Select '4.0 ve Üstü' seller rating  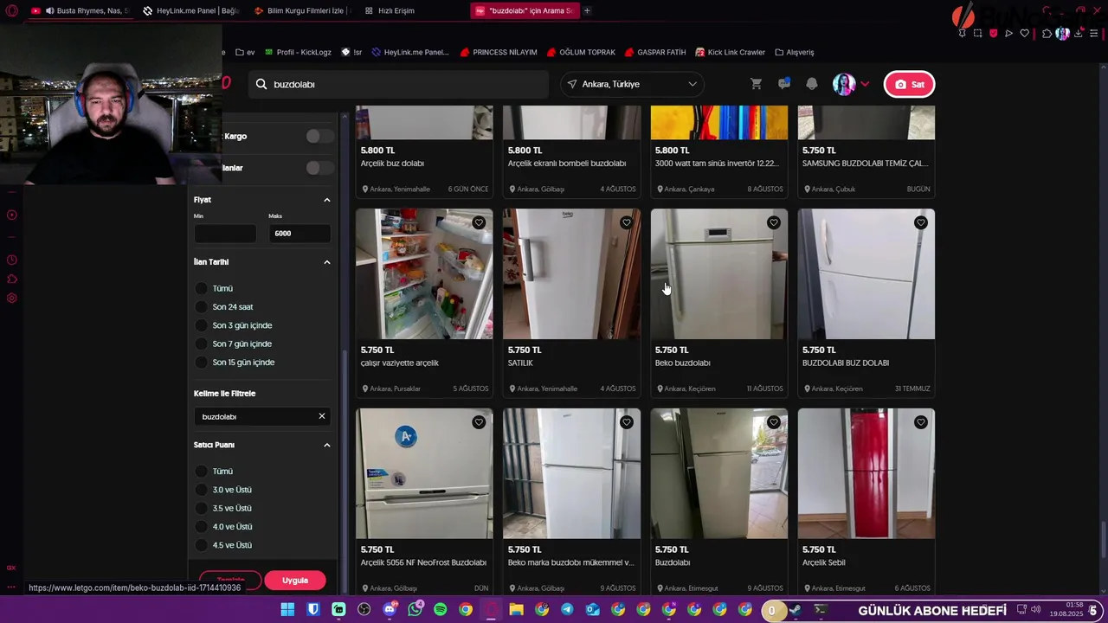coord(202,527)
